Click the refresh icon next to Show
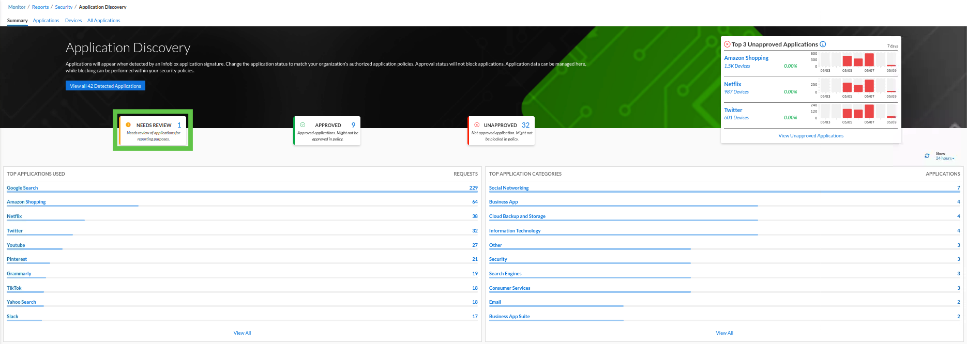Image resolution: width=967 pixels, height=344 pixels. (x=927, y=156)
